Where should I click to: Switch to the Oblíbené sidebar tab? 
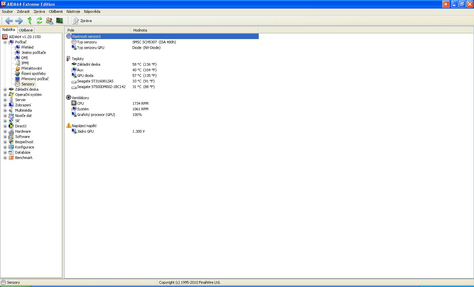click(x=26, y=30)
